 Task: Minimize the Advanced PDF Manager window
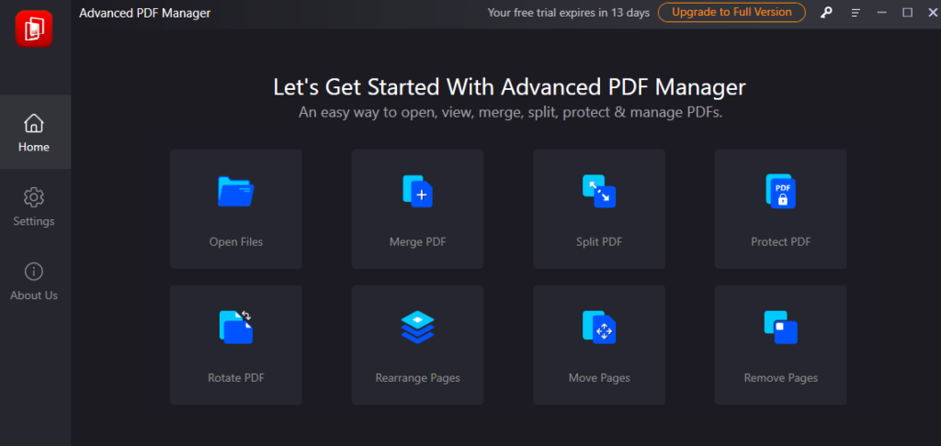881,13
